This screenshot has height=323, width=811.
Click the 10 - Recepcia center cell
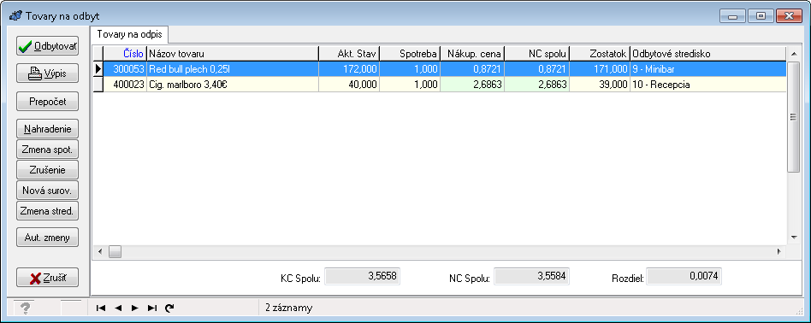(708, 85)
